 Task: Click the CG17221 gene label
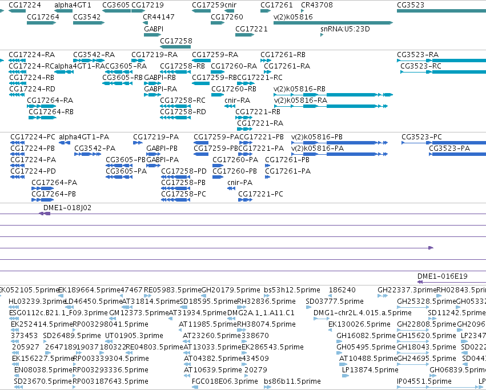[x=251, y=29]
